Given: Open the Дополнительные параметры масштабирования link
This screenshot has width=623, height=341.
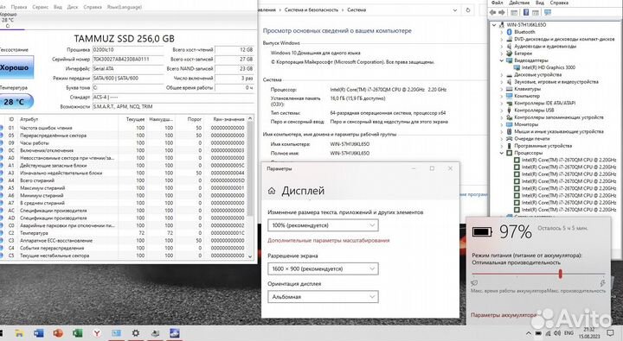Looking at the screenshot, I should (328, 240).
